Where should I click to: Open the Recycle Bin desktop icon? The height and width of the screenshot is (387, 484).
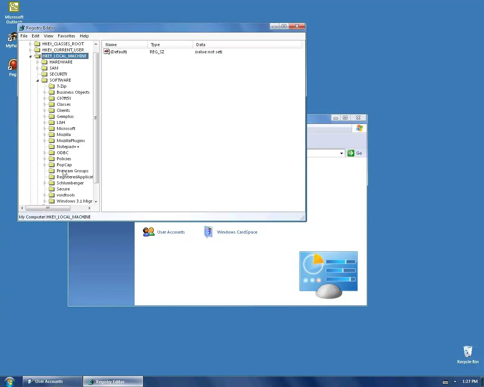tap(468, 351)
